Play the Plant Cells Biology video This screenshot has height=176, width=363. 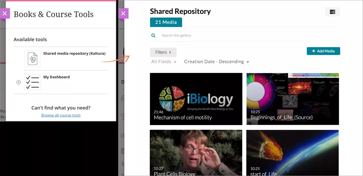point(196,153)
